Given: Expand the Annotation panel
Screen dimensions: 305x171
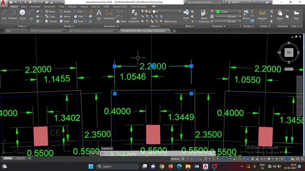Looking at the screenshot, I should pos(111,26).
